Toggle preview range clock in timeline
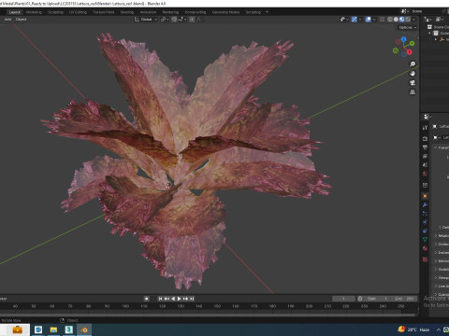 click(x=360, y=299)
